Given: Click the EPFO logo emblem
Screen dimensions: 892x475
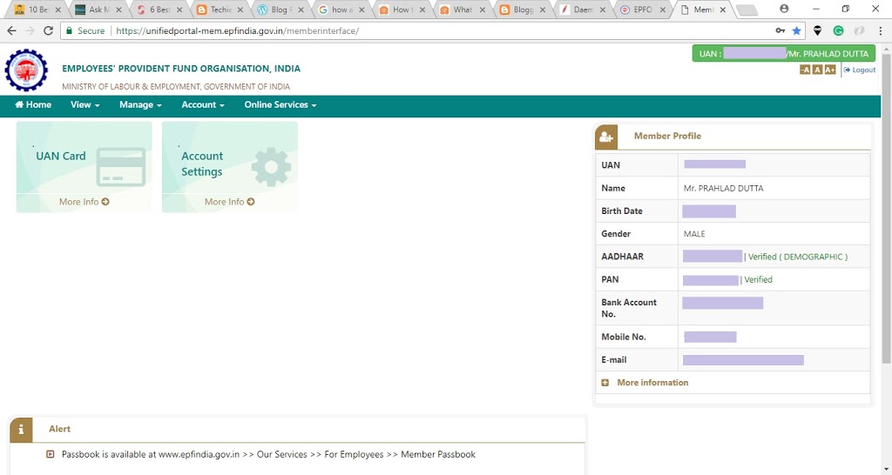Looking at the screenshot, I should coord(26,70).
